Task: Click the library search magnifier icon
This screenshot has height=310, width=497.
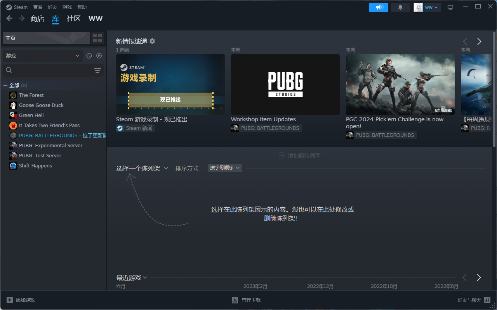Action: click(9, 70)
